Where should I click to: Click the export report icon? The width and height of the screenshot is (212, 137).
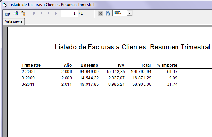8,13
